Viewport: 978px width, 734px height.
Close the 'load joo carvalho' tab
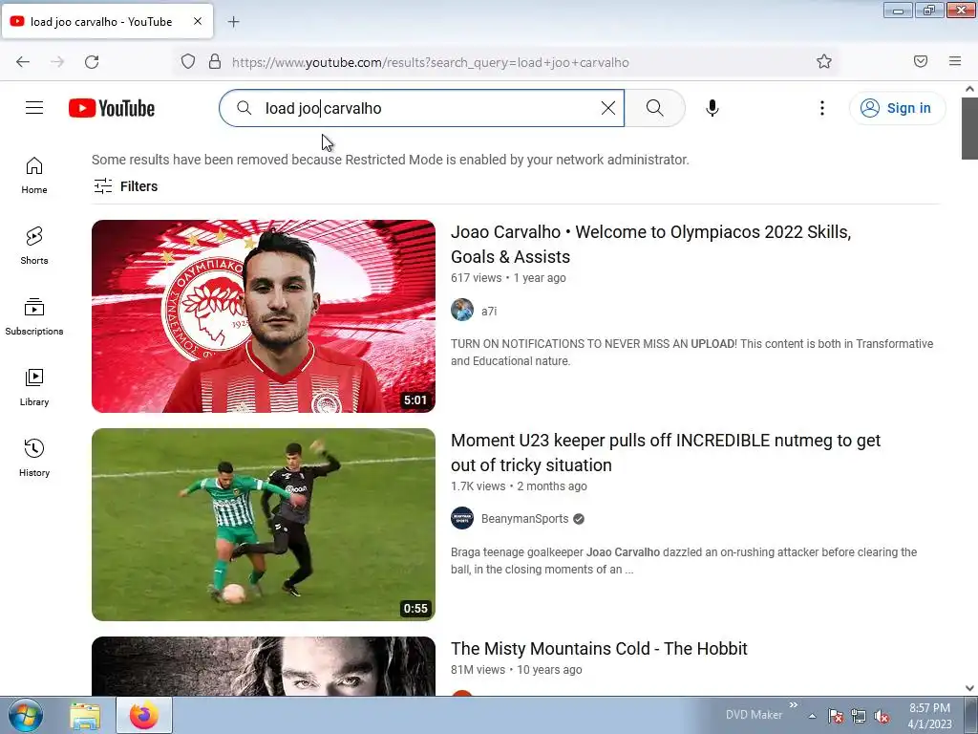tap(198, 21)
